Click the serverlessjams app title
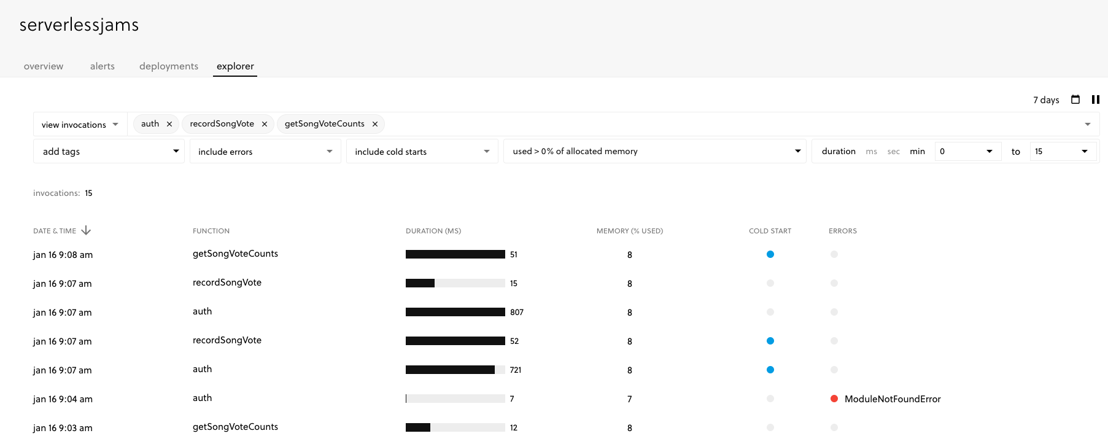 79,25
